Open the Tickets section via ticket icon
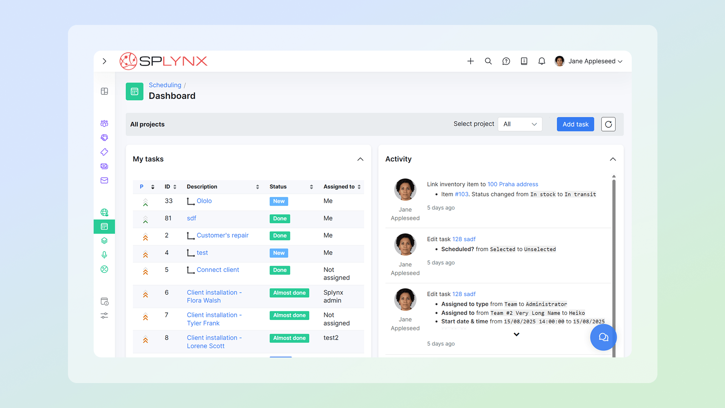 pos(104,152)
